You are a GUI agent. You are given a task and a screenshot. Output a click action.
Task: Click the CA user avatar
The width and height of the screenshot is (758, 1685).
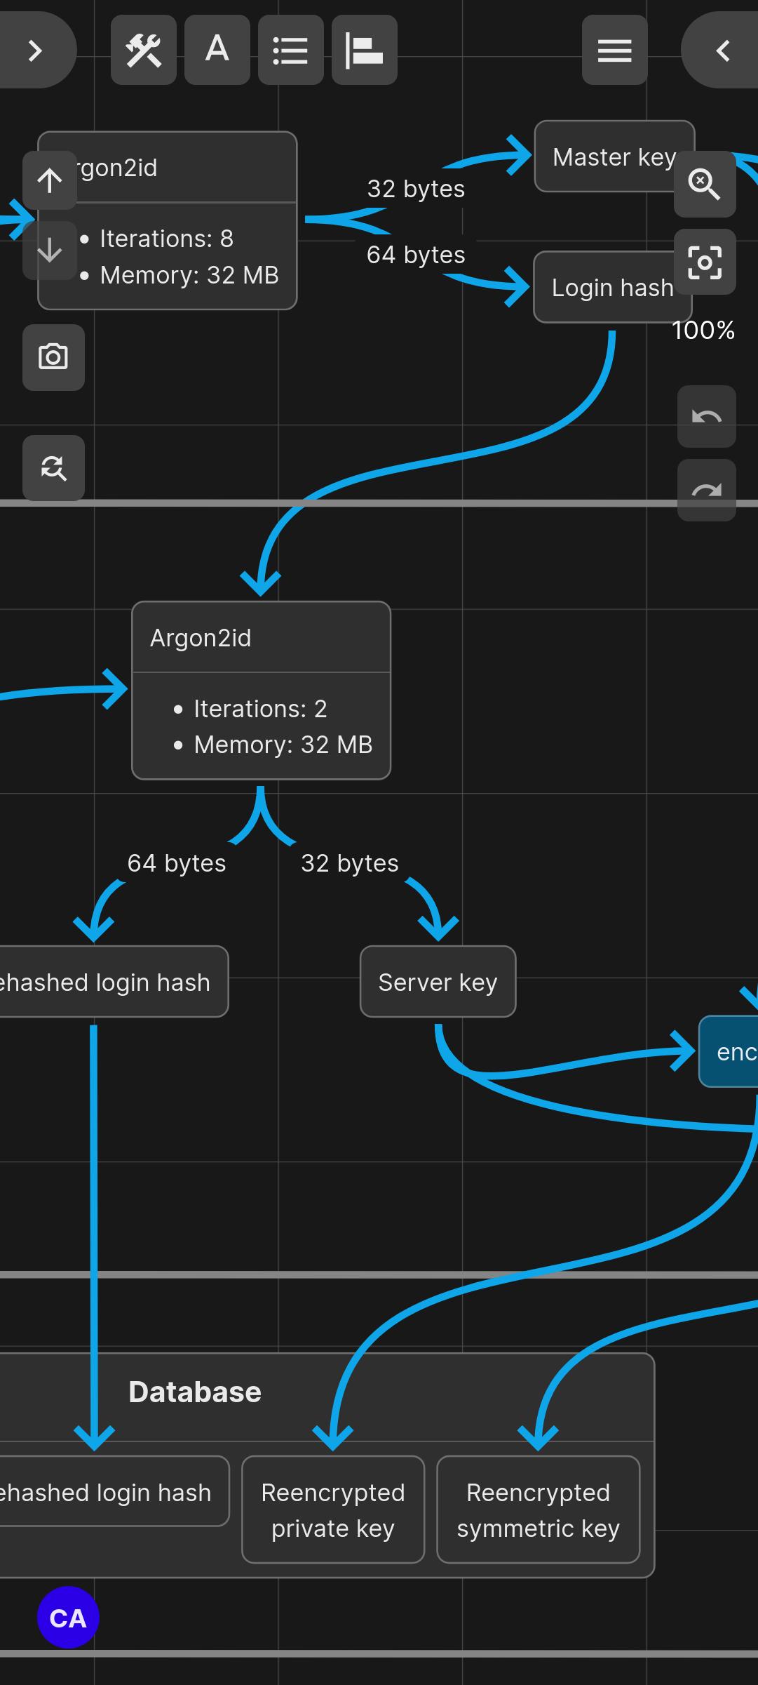tap(68, 1618)
